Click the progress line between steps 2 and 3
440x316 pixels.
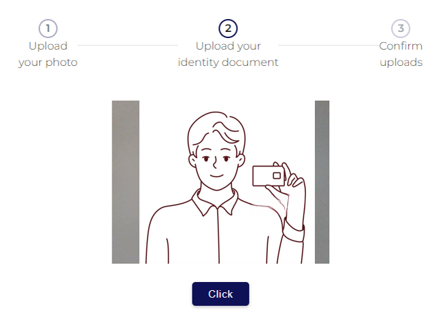328,45
